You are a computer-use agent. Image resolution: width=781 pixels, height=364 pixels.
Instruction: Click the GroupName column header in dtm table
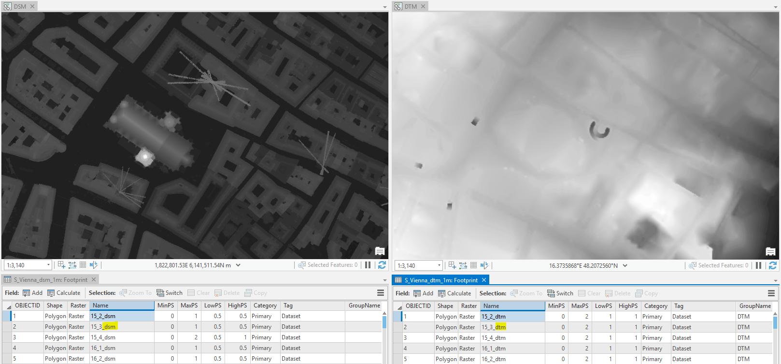[755, 306]
